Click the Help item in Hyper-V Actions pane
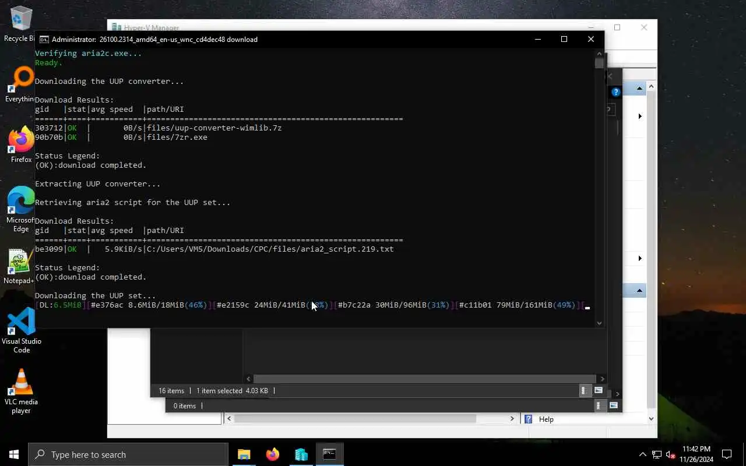 coord(546,419)
